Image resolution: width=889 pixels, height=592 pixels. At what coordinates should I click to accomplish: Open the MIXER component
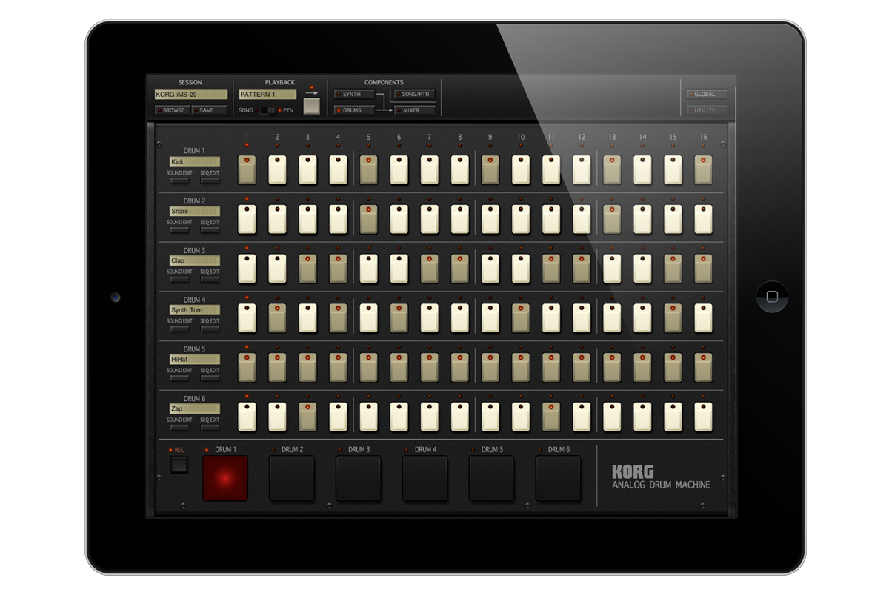click(415, 110)
